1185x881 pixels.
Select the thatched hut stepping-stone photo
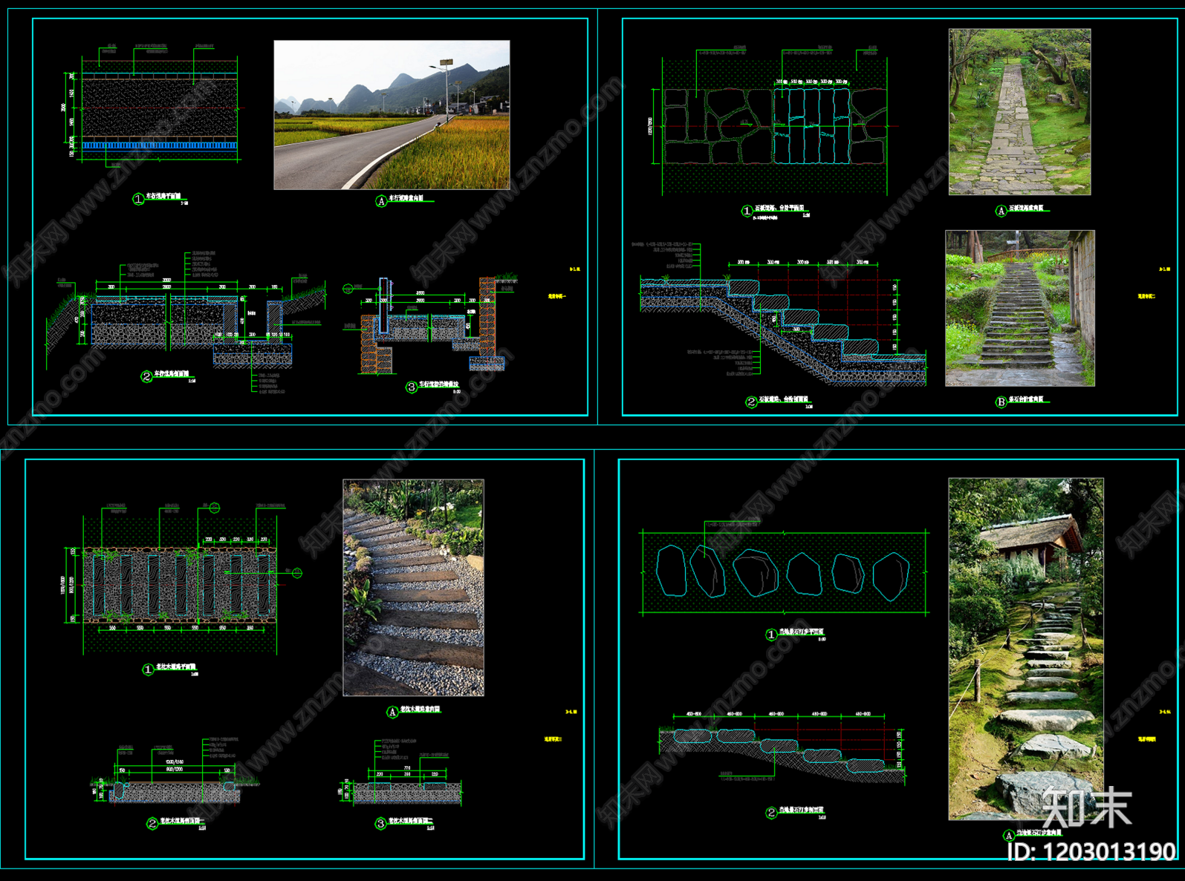coord(1025,648)
